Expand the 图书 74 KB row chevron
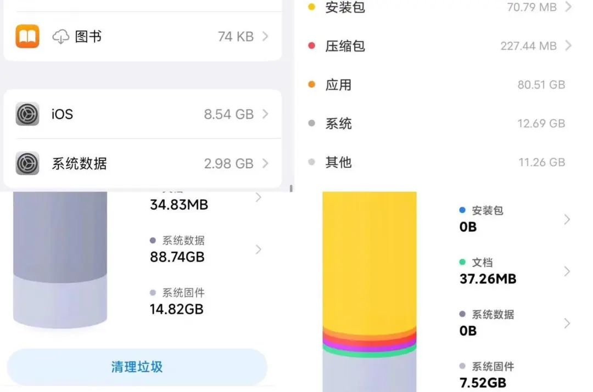Image resolution: width=593 pixels, height=392 pixels. pyautogui.click(x=265, y=37)
